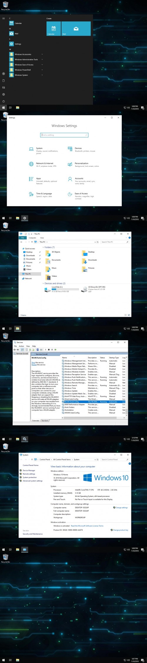Open the Help menu in Services
147x663 pixels.
click(34, 346)
